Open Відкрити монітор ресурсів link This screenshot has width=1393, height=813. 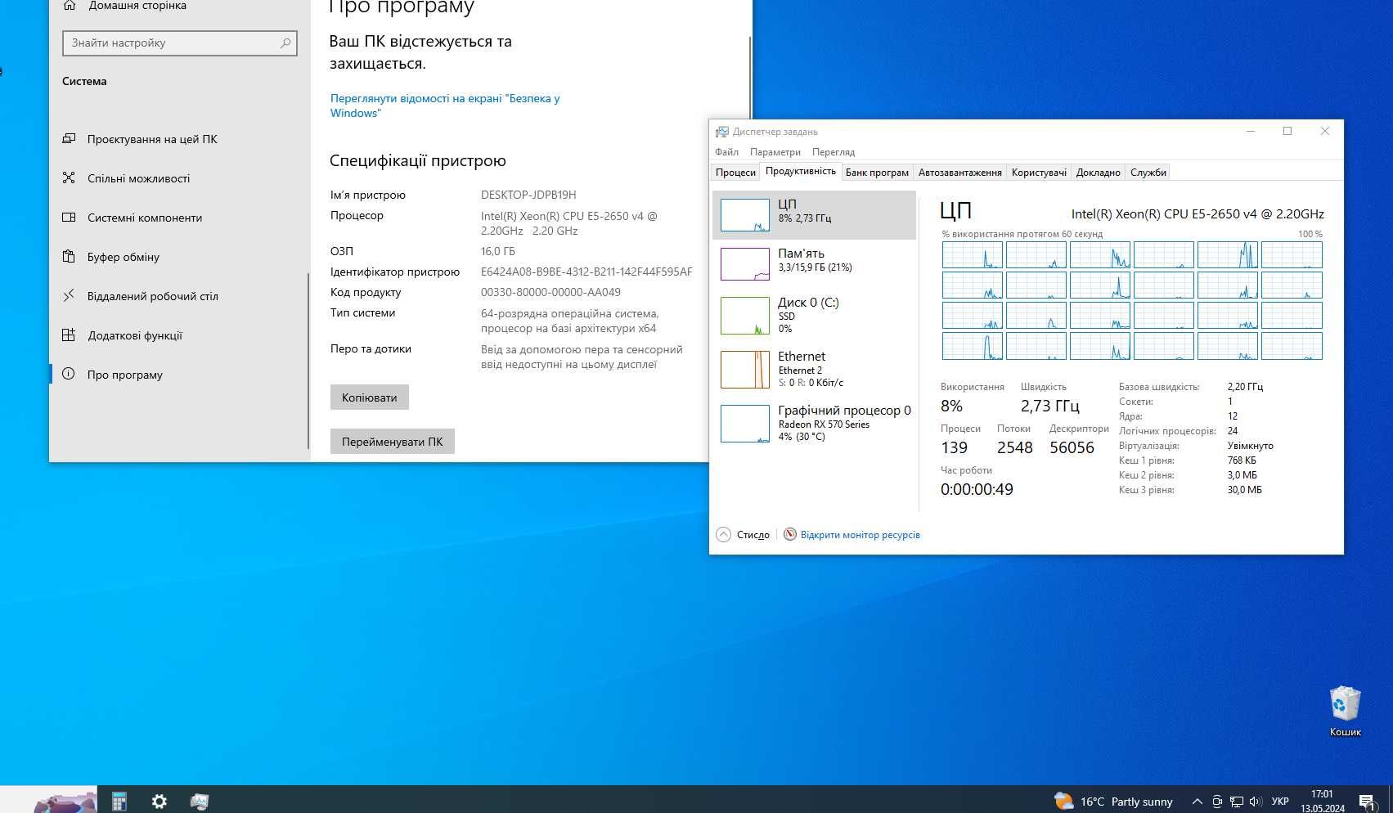pos(860,535)
